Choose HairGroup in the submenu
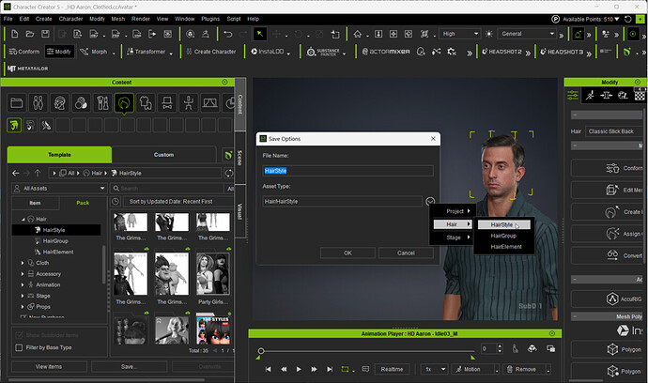Image resolution: width=648 pixels, height=383 pixels. pos(503,236)
